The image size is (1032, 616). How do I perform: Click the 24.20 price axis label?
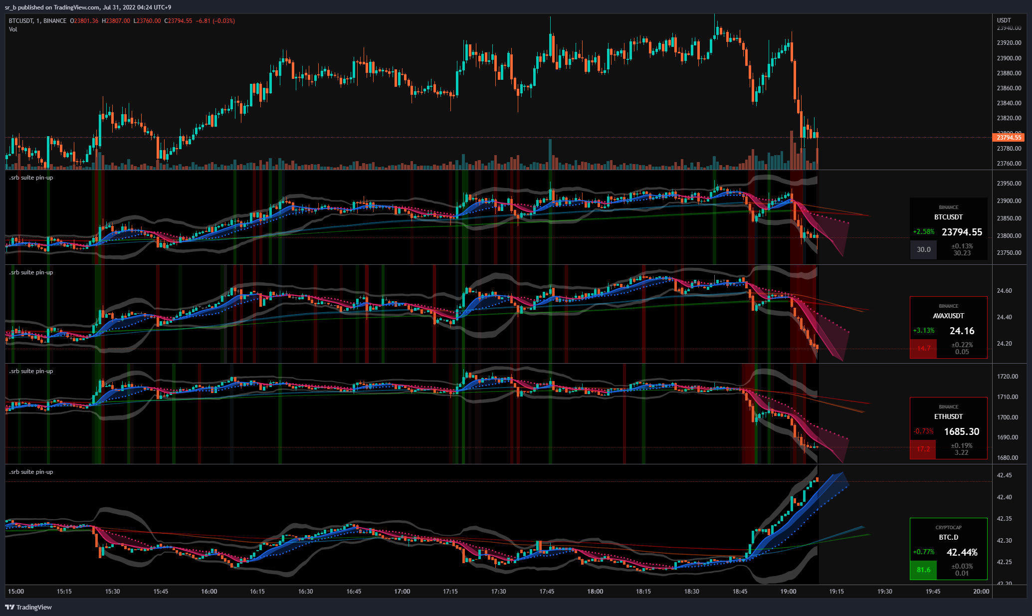(1004, 344)
